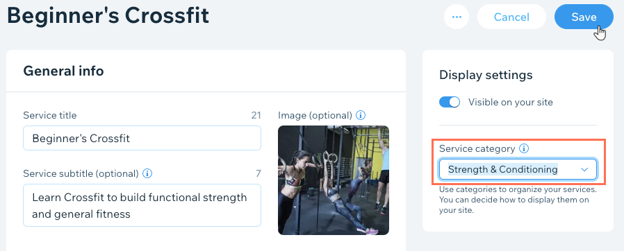624x251 pixels.
Task: Click the info icon next to Service subtitle
Action: pos(147,173)
